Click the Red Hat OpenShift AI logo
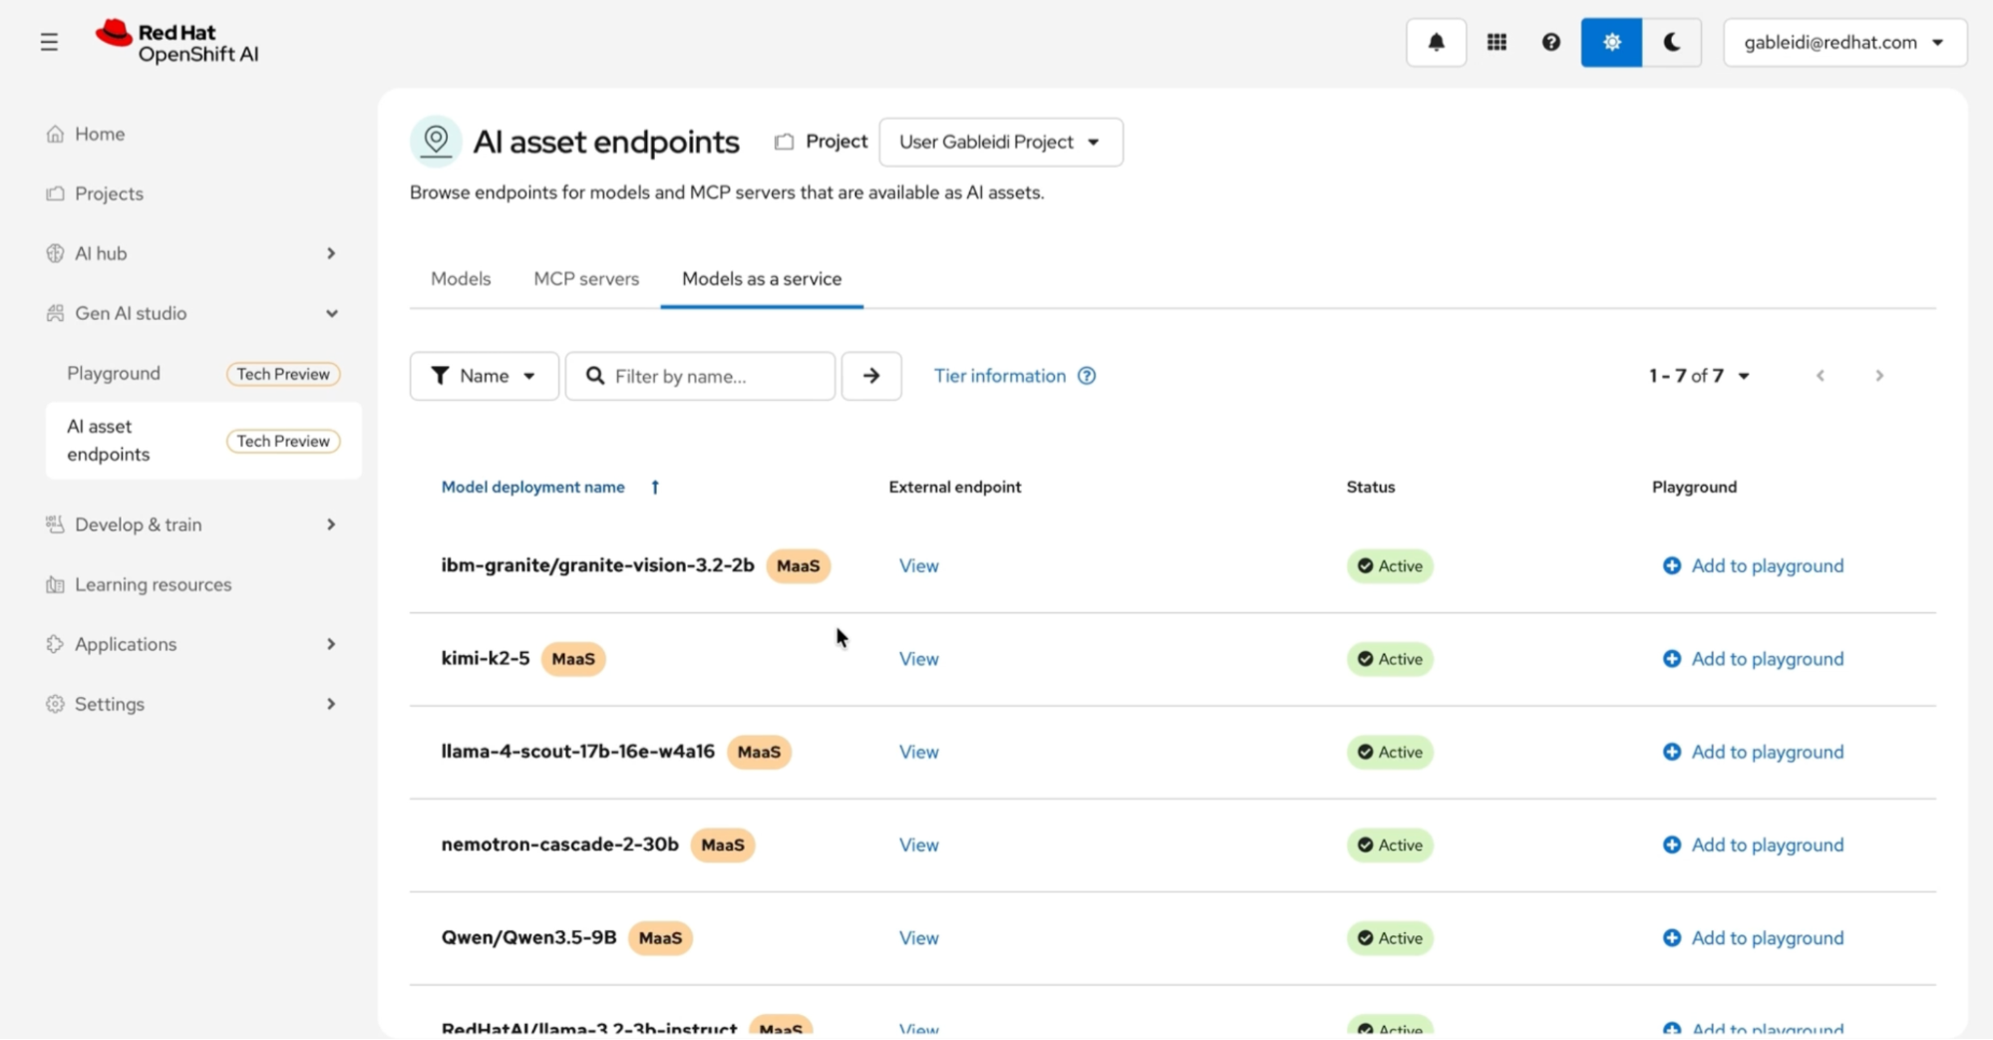 click(x=177, y=42)
